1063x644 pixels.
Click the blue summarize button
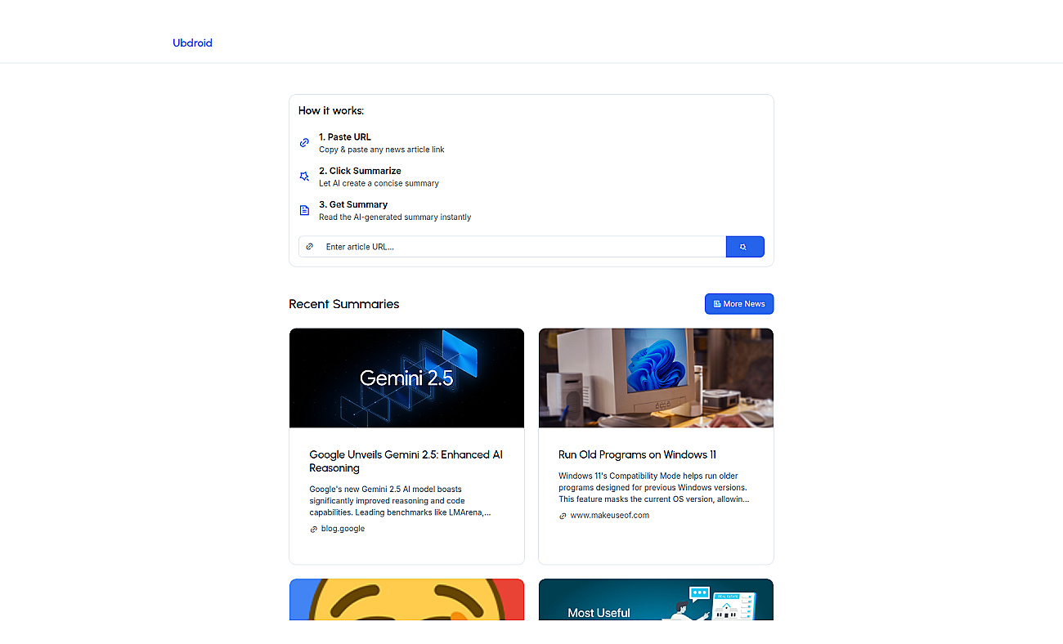(x=745, y=247)
